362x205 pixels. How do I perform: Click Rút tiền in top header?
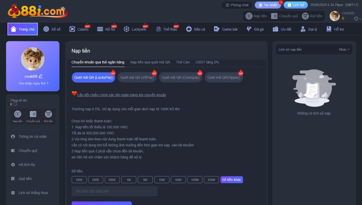click(312, 16)
